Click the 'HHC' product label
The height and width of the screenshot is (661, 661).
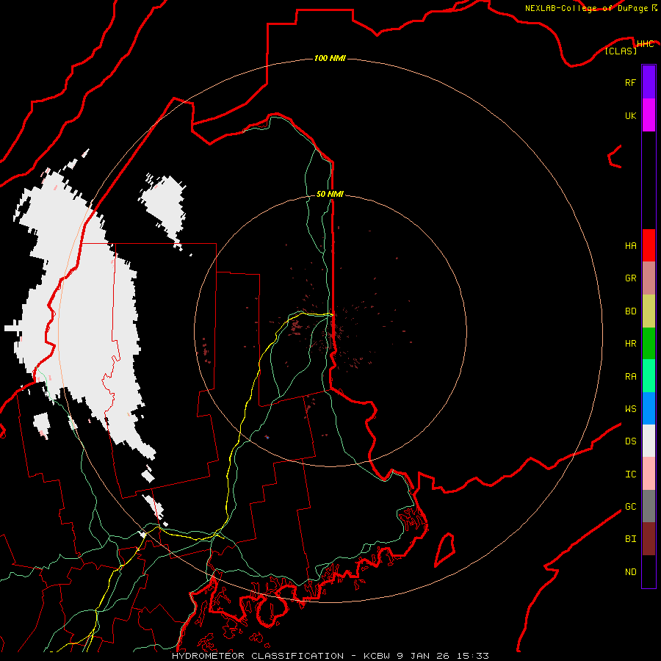point(646,44)
